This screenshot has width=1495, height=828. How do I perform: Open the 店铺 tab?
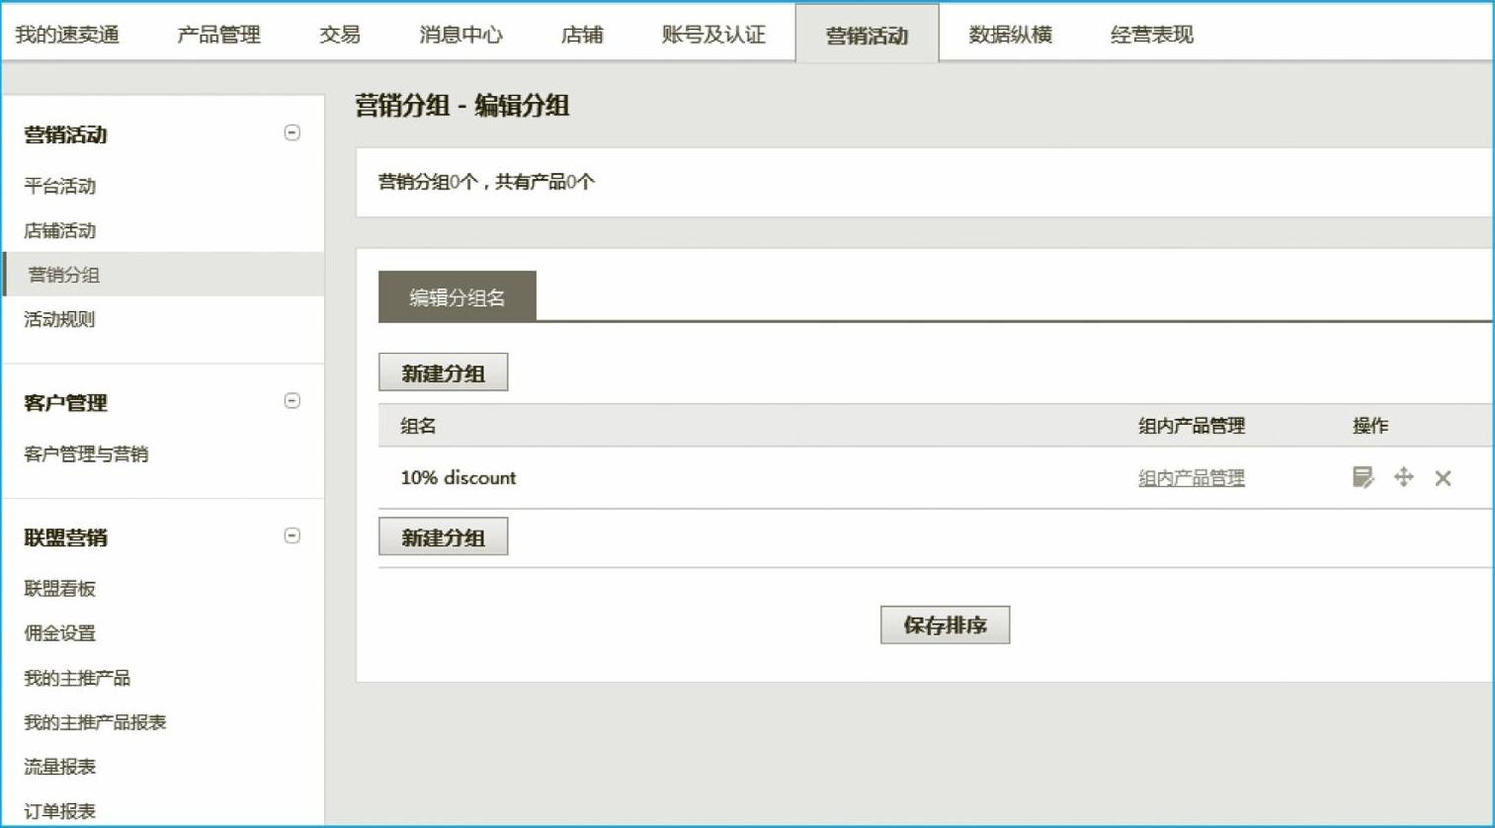tap(582, 35)
